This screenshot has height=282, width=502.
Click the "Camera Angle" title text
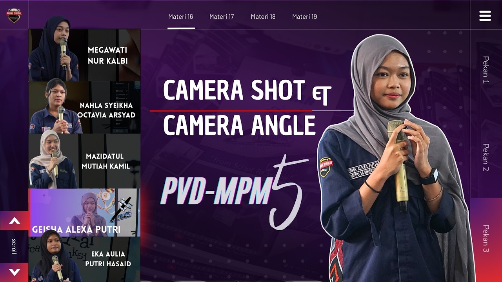(239, 125)
